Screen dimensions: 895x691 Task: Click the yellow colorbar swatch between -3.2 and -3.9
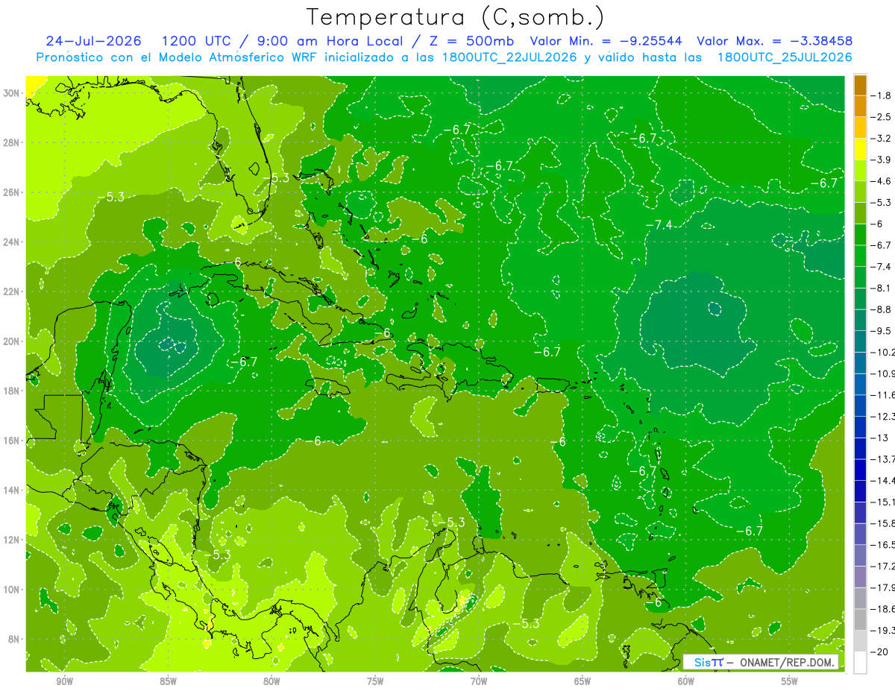pyautogui.click(x=860, y=149)
